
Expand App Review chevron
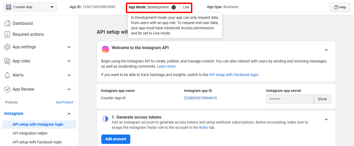pos(69,89)
